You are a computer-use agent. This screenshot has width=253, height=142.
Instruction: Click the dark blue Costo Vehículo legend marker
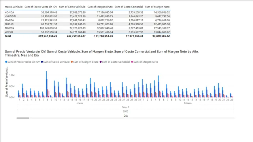coord(42,62)
